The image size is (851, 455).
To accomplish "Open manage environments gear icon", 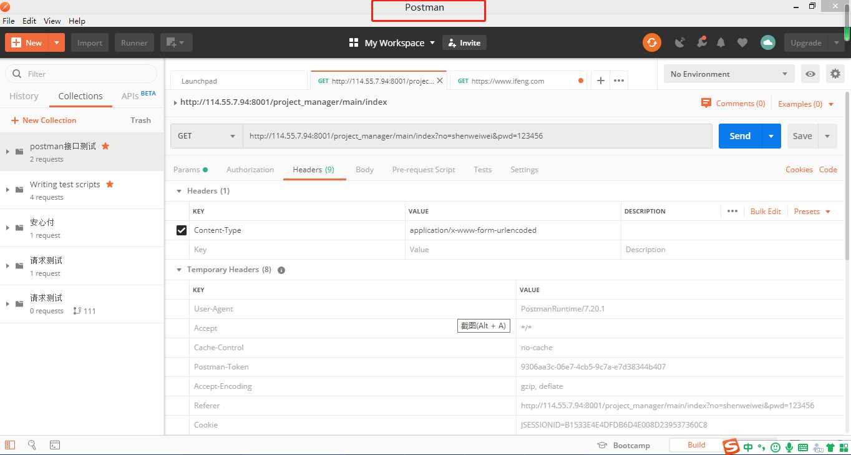I will point(835,74).
